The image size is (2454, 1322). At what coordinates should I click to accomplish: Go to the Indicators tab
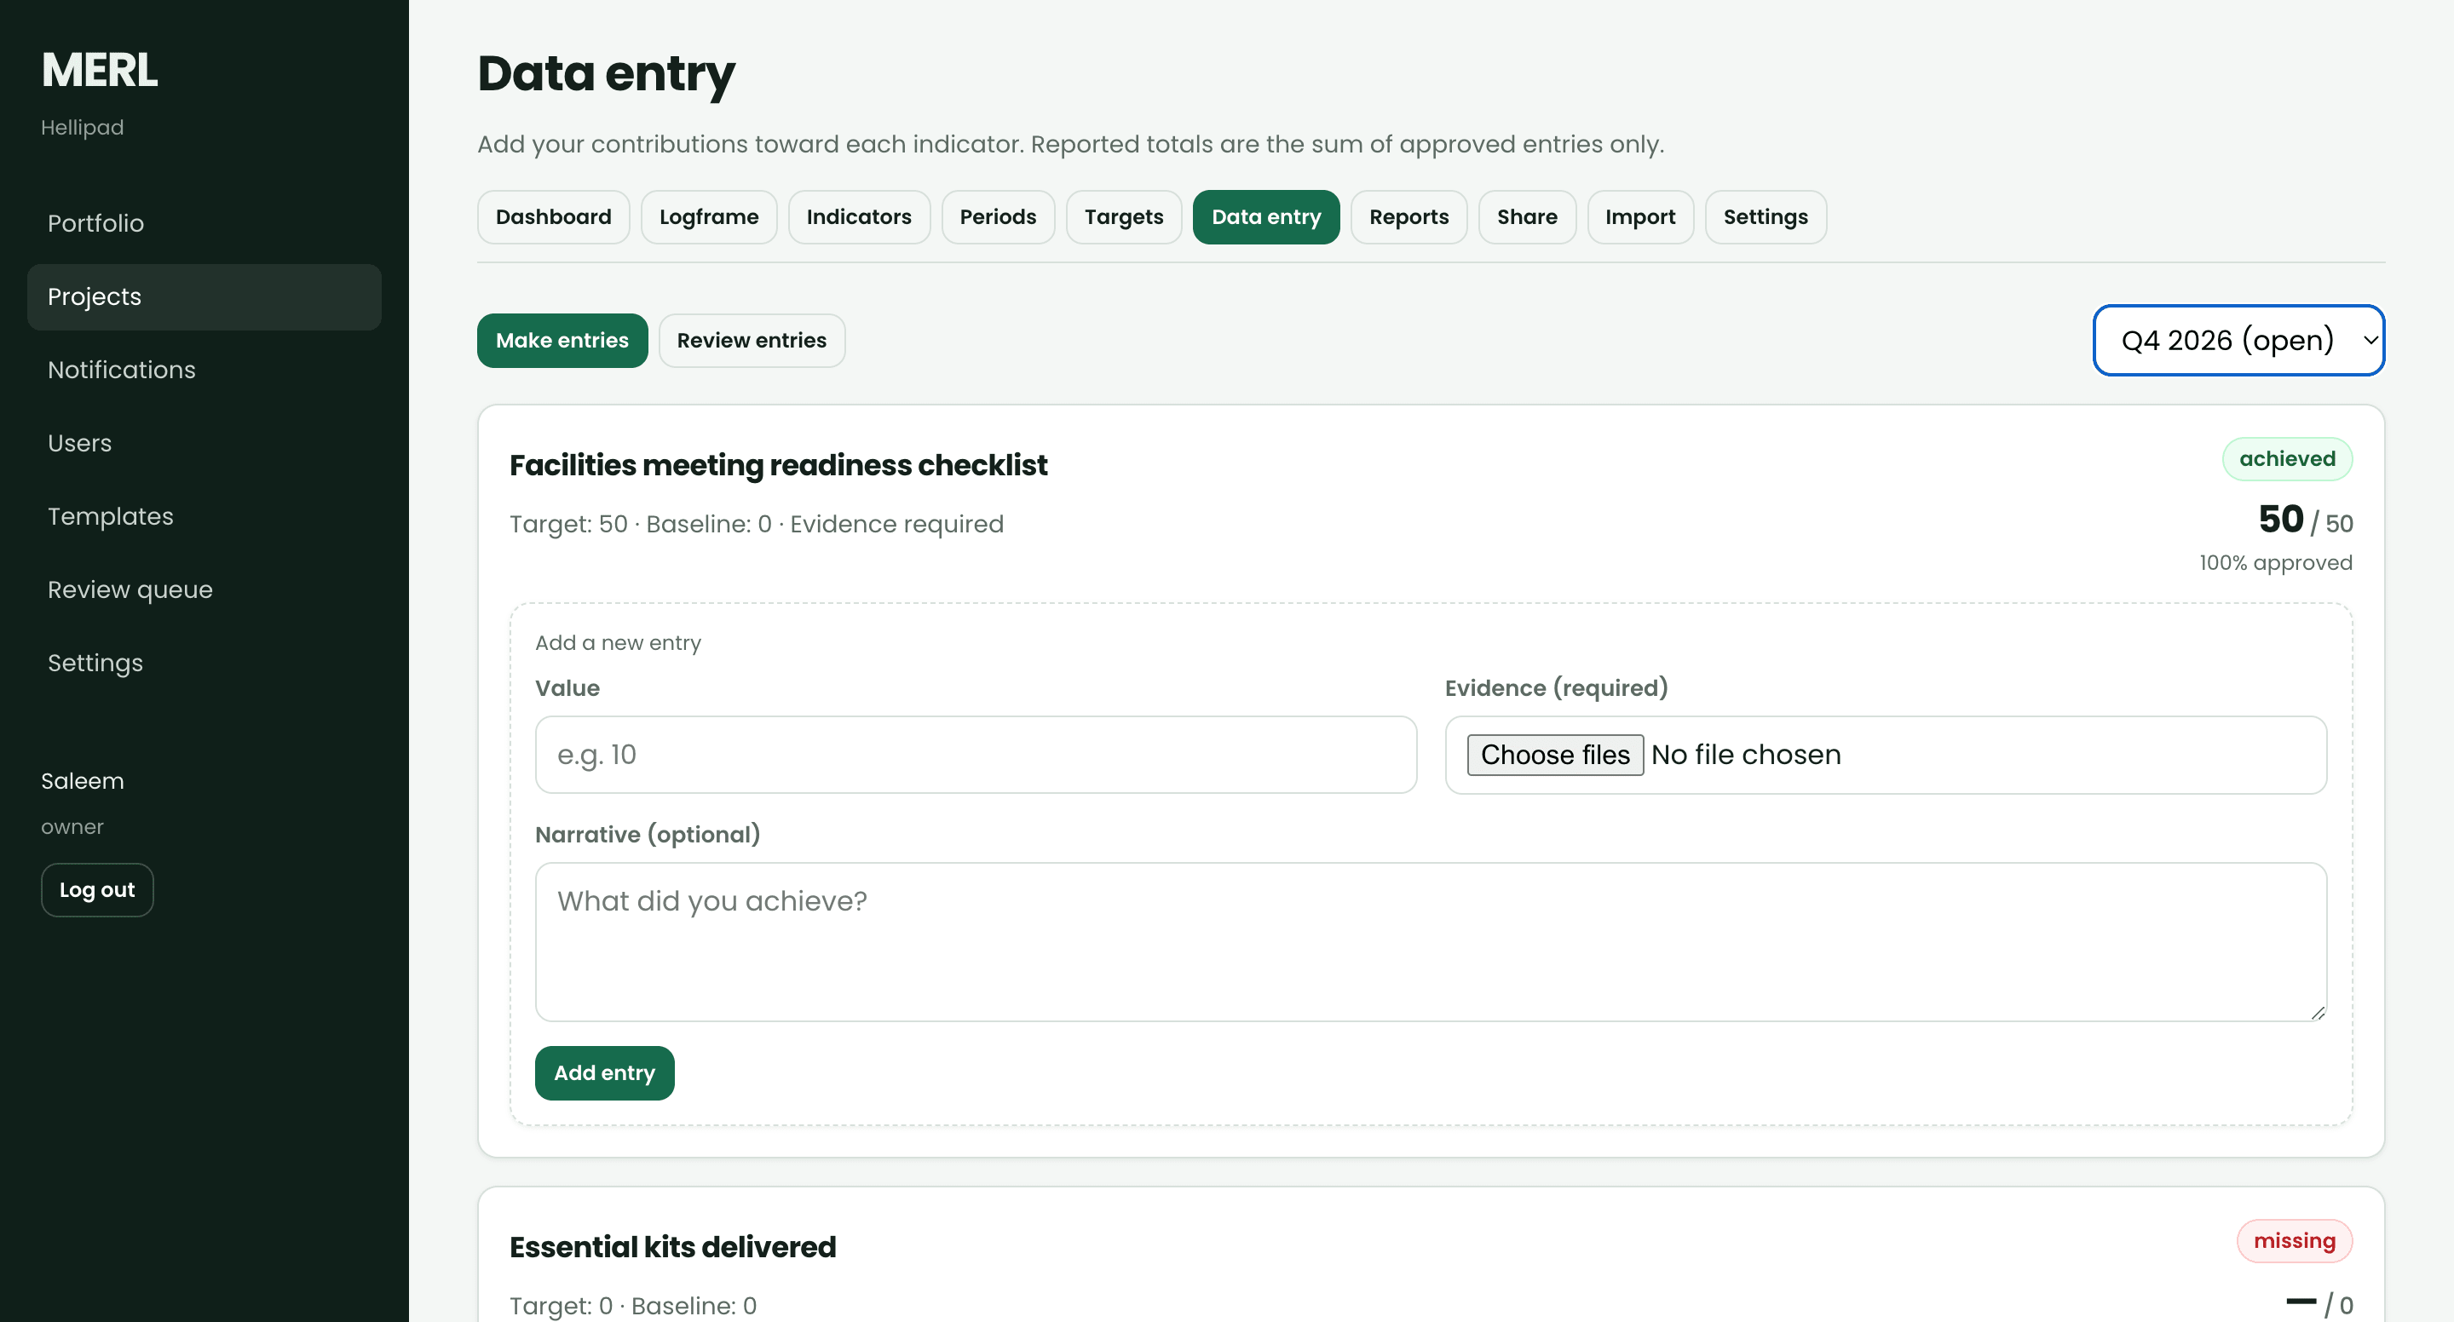[858, 217]
